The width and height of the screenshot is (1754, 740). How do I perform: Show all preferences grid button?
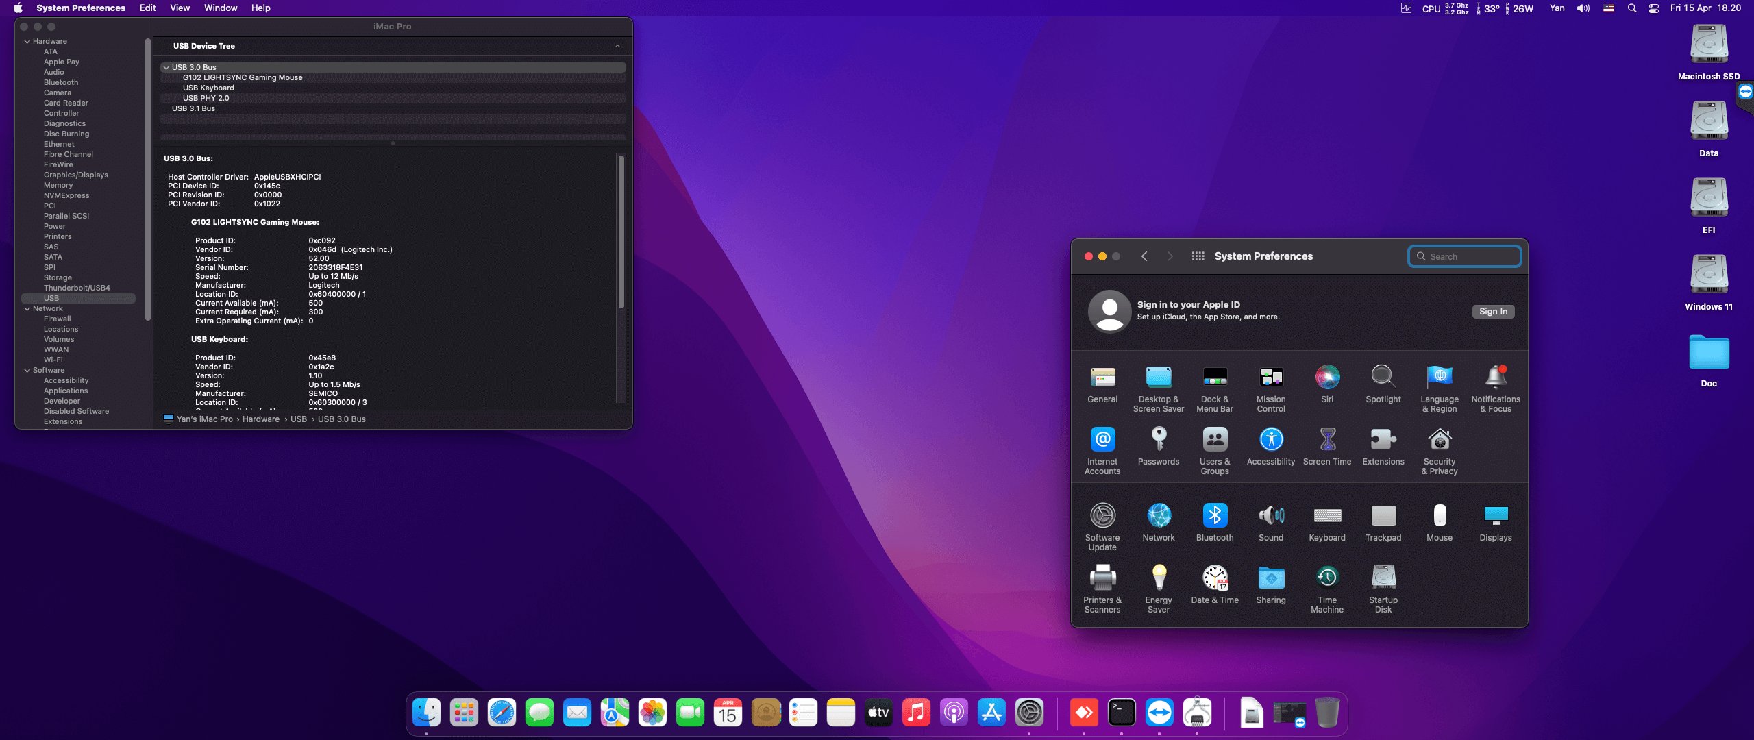click(1198, 256)
